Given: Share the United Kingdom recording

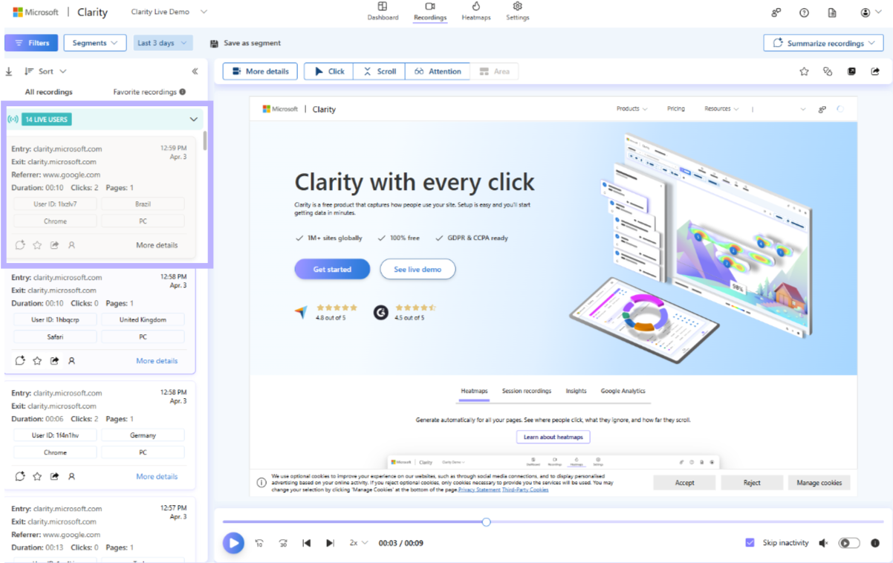Looking at the screenshot, I should coord(54,360).
